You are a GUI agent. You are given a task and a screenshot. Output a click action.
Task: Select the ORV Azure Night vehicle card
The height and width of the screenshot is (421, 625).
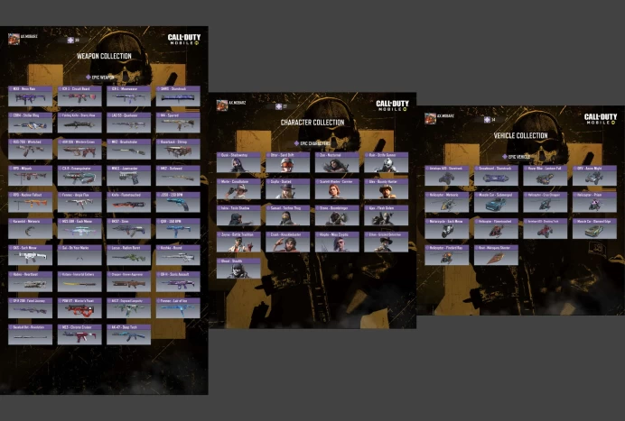pos(594,176)
